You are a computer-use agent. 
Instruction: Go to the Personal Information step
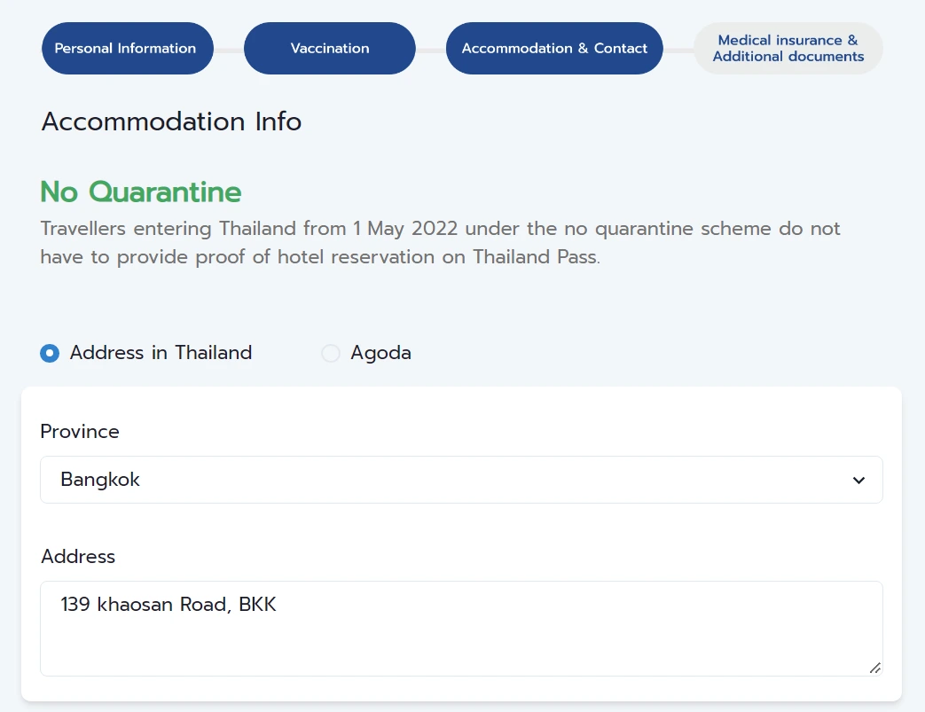(x=127, y=49)
